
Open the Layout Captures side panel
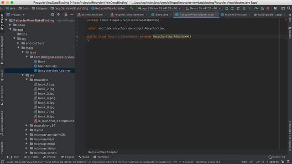pos(2,123)
